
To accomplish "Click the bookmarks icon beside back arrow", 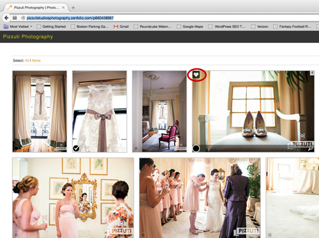I will tap(15, 18).
